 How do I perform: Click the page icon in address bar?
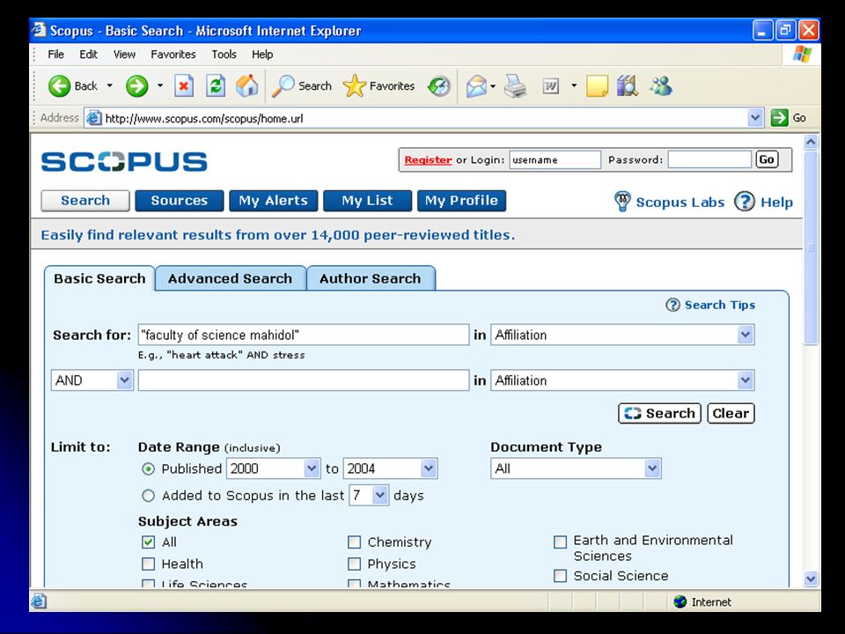pos(94,117)
